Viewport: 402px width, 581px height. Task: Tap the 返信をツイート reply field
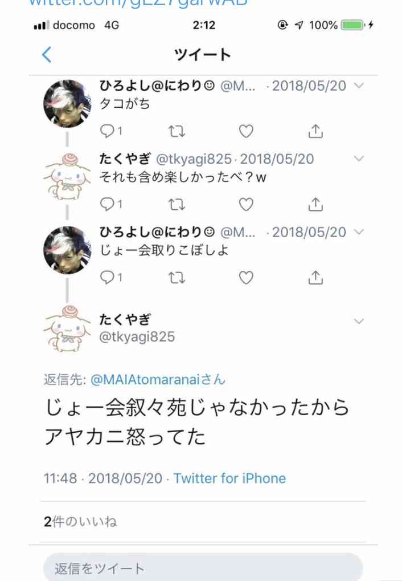point(203,567)
